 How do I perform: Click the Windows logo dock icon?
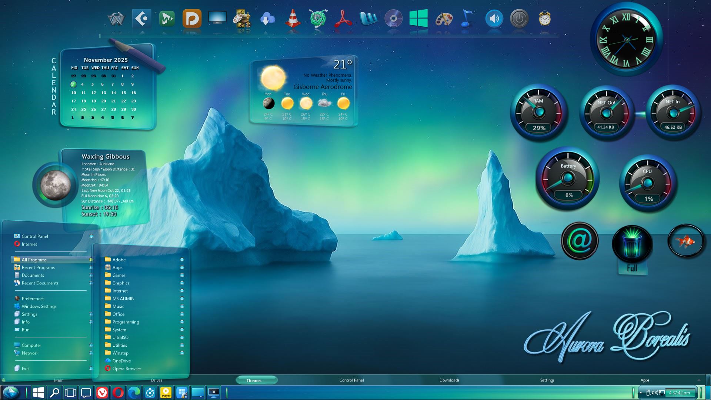tap(418, 19)
